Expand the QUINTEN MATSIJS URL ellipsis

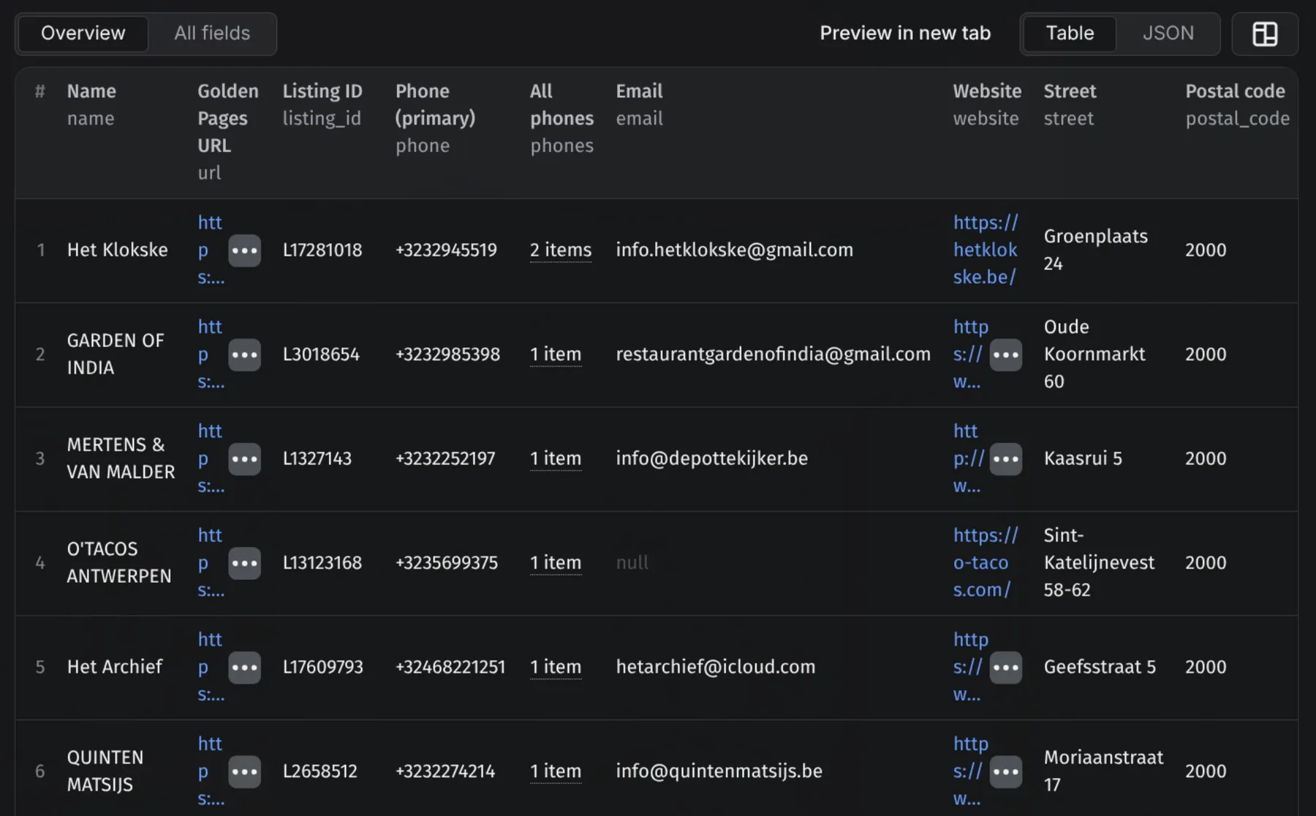pos(244,772)
